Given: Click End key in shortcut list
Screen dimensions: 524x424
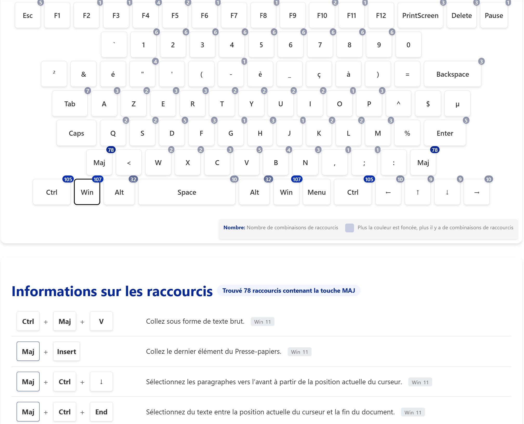Looking at the screenshot, I should (x=101, y=412).
